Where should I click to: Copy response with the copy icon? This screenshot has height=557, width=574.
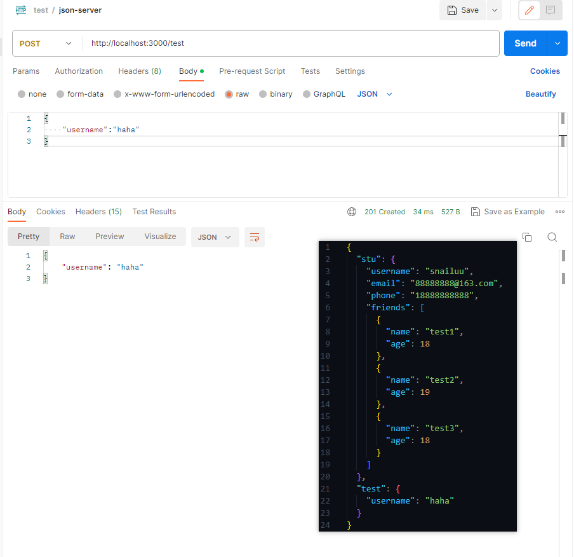pos(527,237)
